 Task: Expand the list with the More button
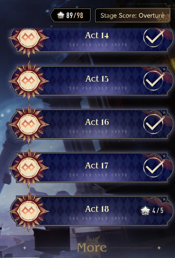[x=92, y=248]
